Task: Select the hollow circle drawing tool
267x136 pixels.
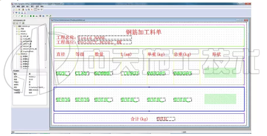Action: [x=25, y=16]
